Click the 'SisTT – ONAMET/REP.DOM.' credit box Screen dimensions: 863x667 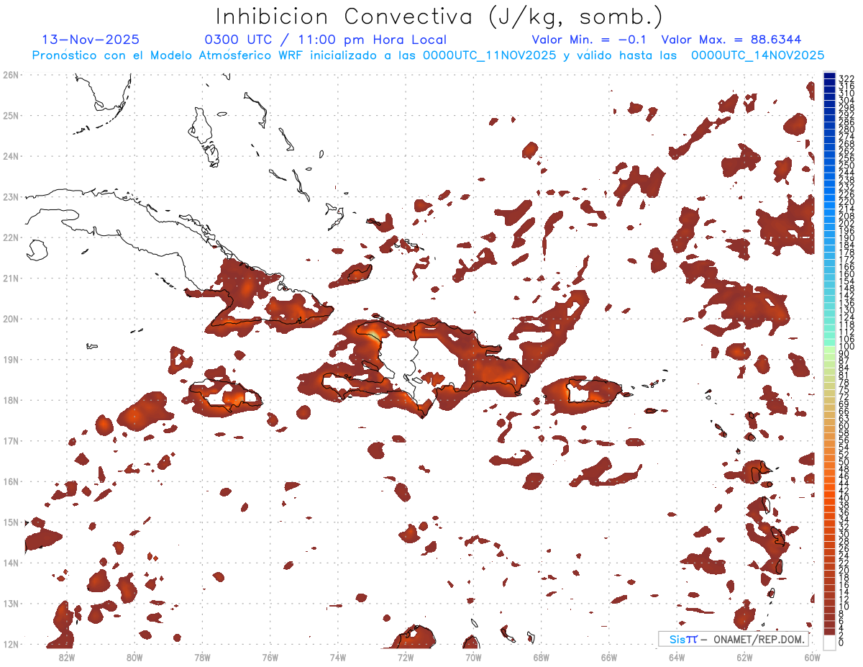[x=733, y=639]
